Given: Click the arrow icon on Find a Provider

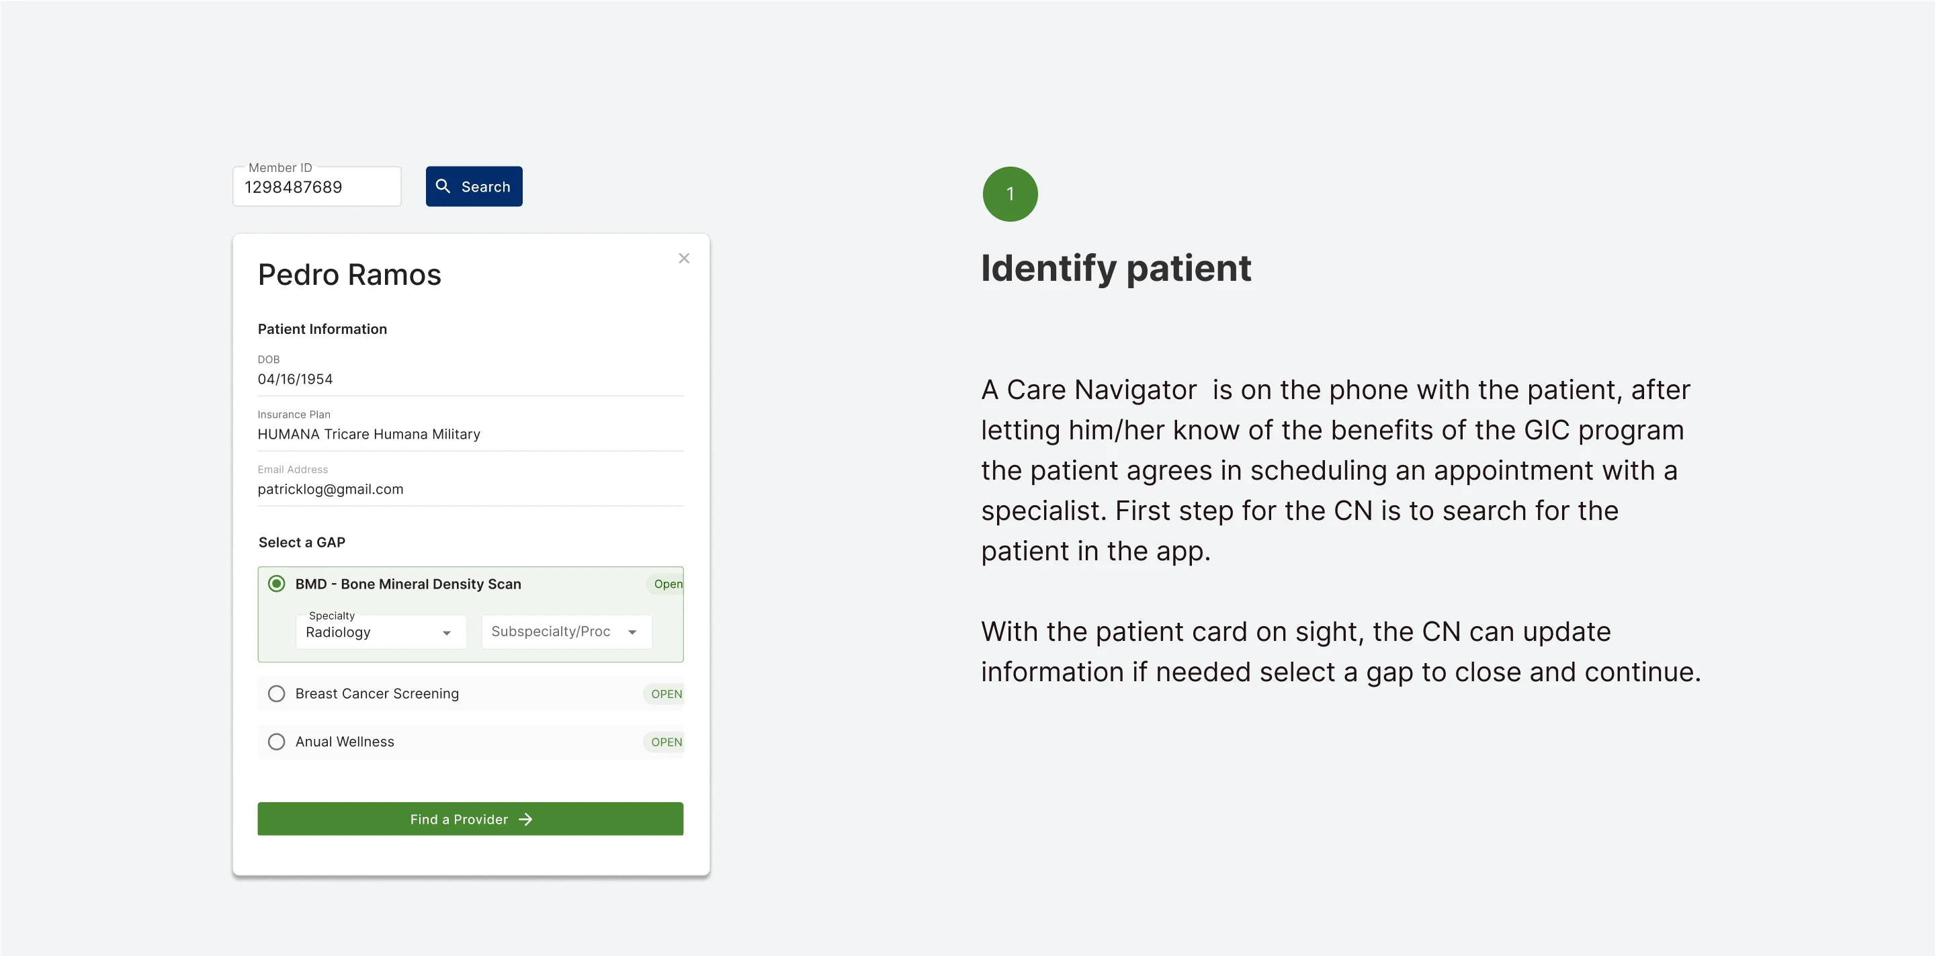Looking at the screenshot, I should [526, 820].
